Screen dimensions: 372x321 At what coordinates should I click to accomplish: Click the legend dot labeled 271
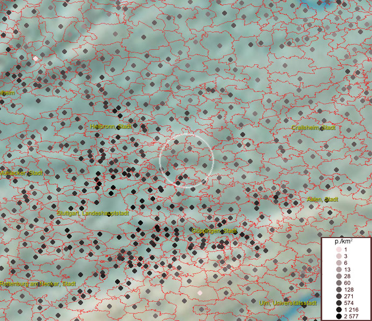338,296
